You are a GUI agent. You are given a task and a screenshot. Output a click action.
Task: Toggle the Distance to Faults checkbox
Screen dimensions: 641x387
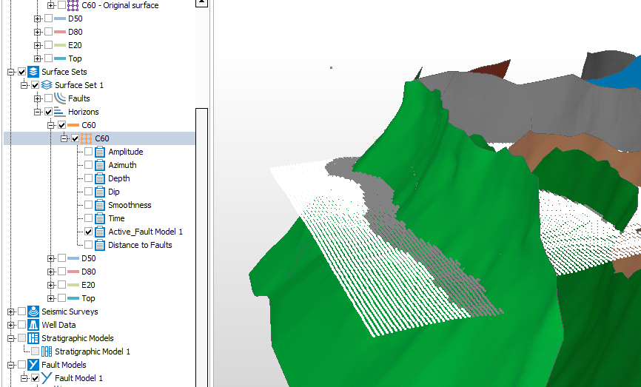[89, 245]
